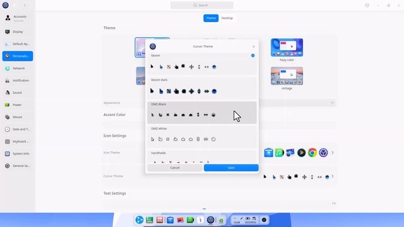Click the Chrome icon in icon theme preview
The image size is (404, 227).
pos(312,153)
